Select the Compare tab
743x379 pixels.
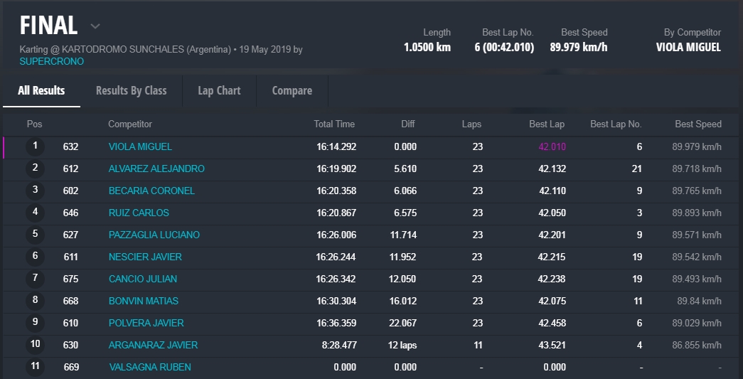point(292,90)
